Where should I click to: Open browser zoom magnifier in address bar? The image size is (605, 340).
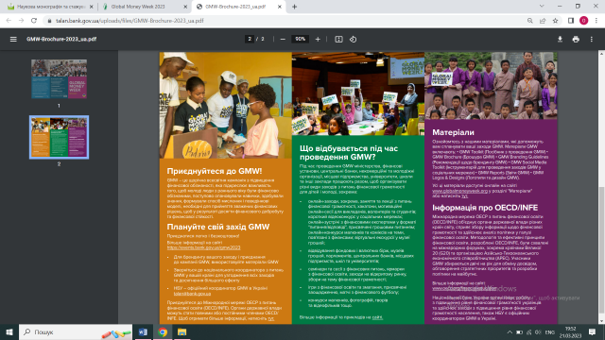[529, 21]
